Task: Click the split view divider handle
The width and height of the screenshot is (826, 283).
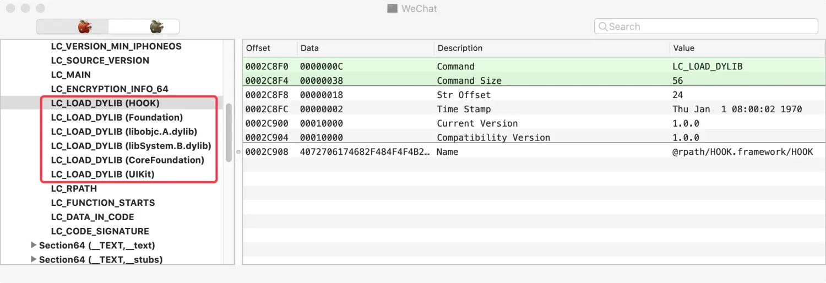Action: tap(238, 151)
